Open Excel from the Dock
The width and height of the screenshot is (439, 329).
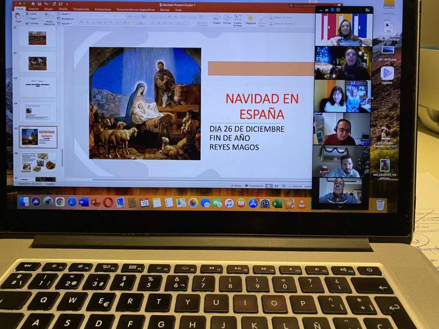[277, 204]
